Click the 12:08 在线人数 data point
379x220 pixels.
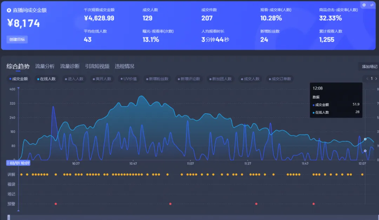[x=365, y=139]
